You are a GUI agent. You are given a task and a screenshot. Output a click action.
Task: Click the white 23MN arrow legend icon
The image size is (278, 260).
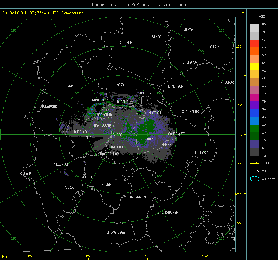tap(255, 171)
